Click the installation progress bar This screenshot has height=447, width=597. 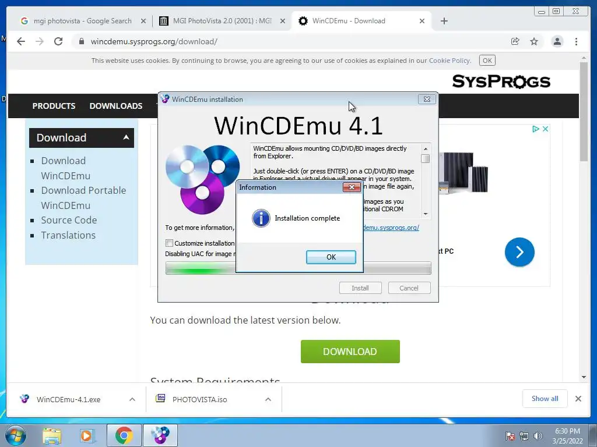pyautogui.click(x=298, y=268)
